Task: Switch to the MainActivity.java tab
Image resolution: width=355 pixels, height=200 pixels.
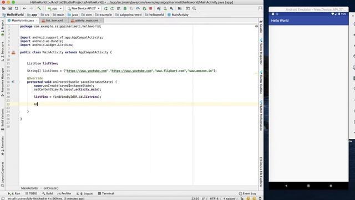Action: (x=22, y=21)
